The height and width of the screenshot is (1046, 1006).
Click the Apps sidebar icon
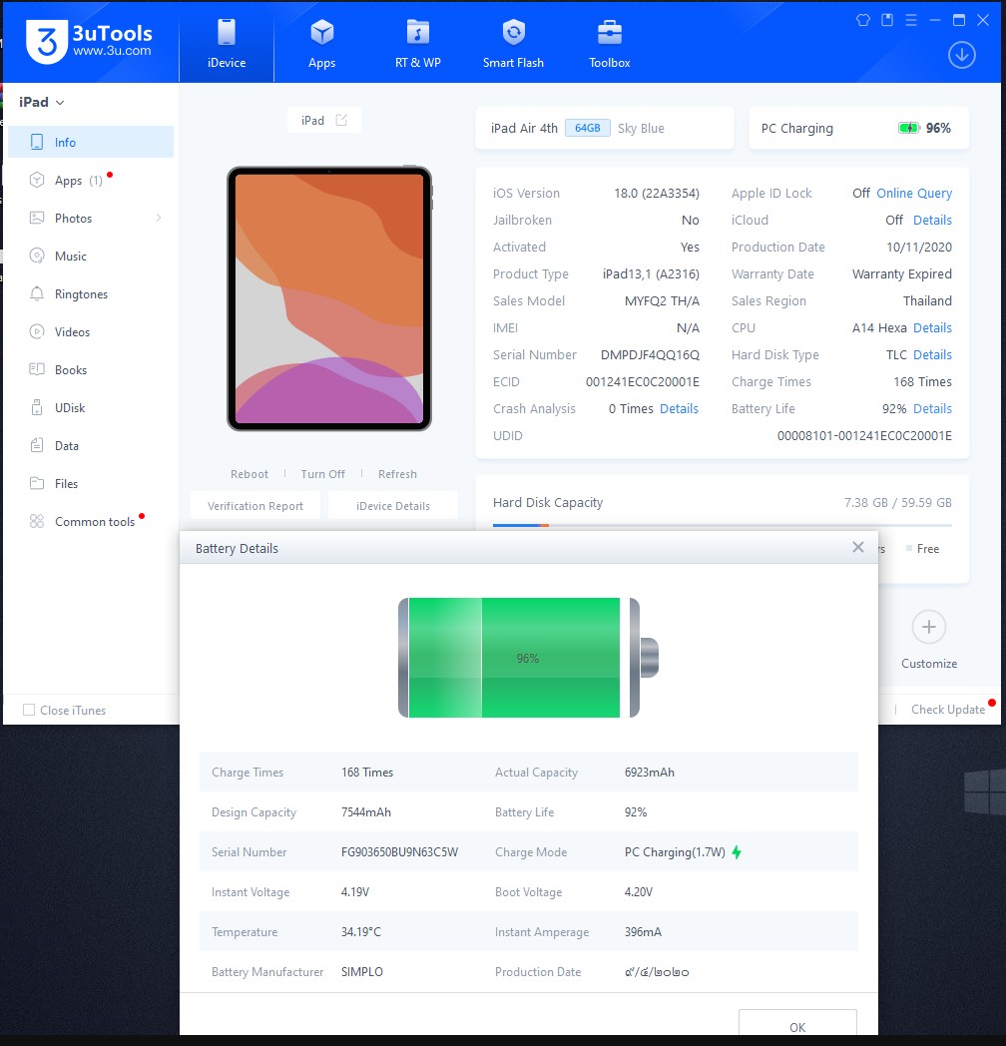(37, 180)
